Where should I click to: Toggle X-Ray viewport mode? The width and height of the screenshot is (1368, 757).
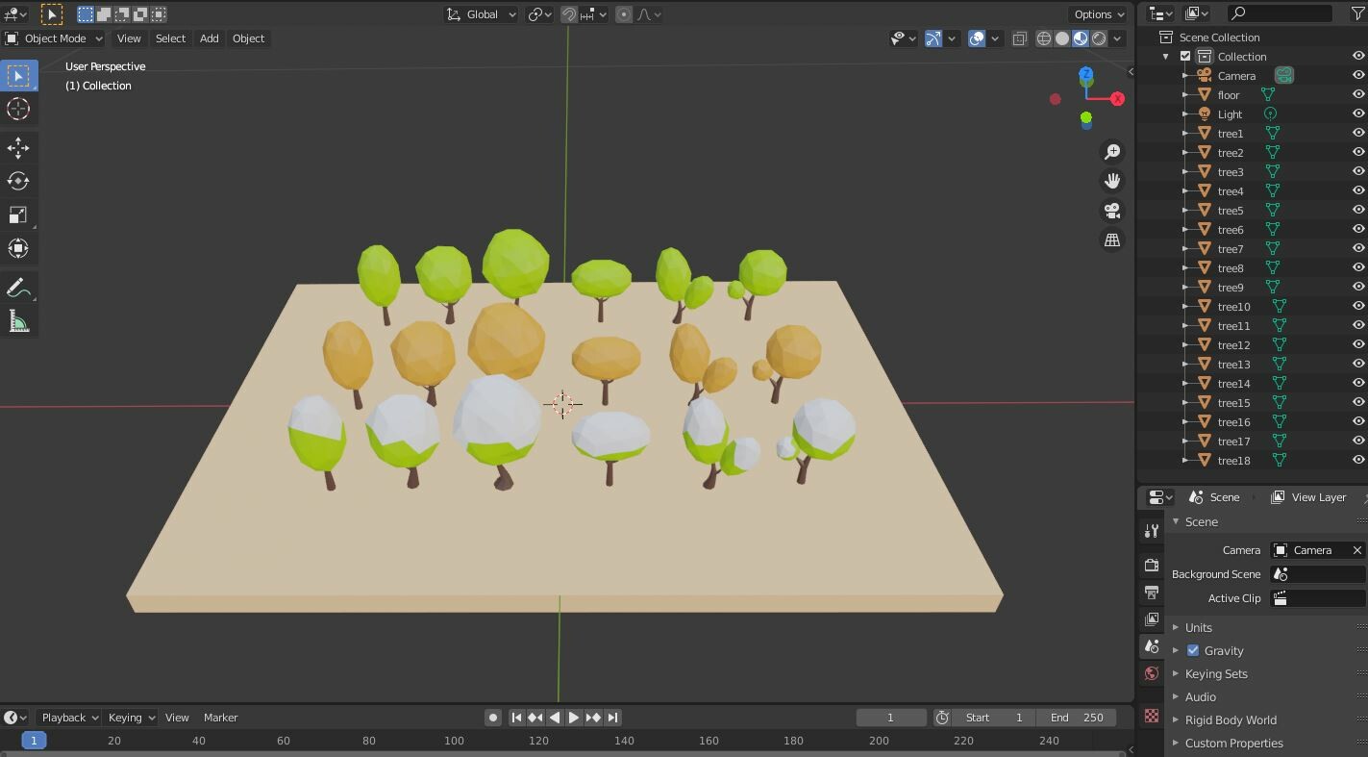click(x=1020, y=38)
